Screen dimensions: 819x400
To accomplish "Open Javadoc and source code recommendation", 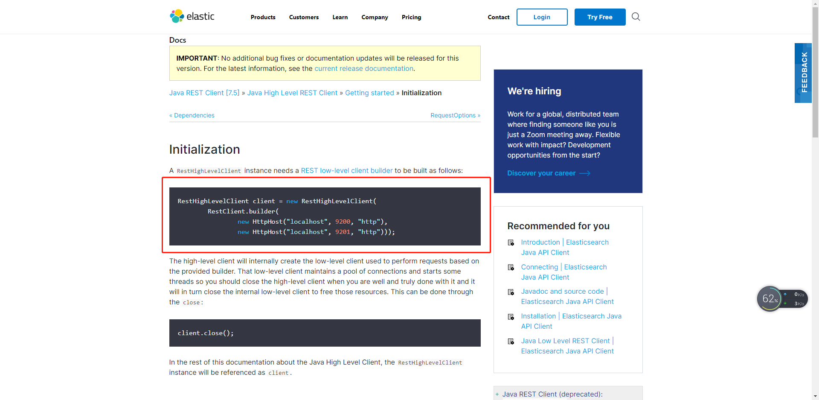I will [567, 296].
